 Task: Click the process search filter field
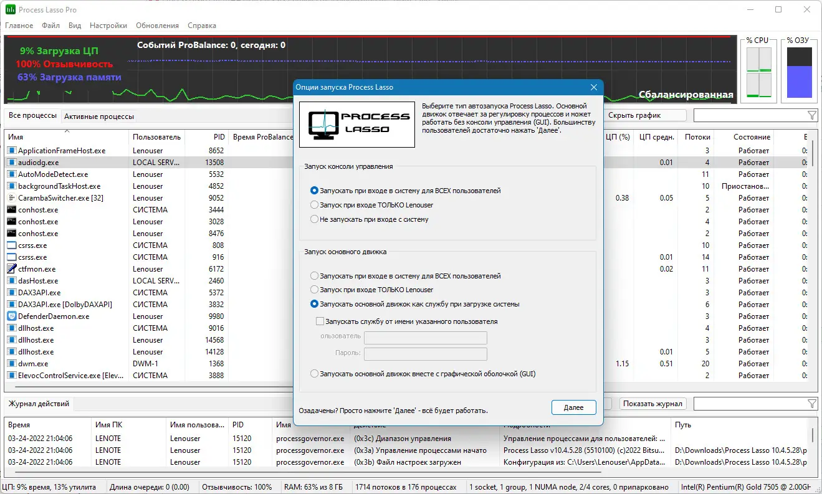[750, 115]
